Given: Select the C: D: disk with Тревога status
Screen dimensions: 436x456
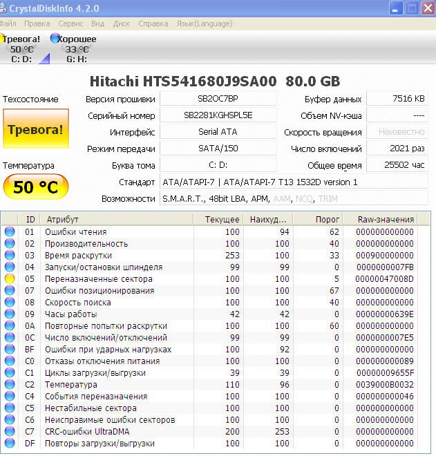Looking at the screenshot, I should click(21, 49).
